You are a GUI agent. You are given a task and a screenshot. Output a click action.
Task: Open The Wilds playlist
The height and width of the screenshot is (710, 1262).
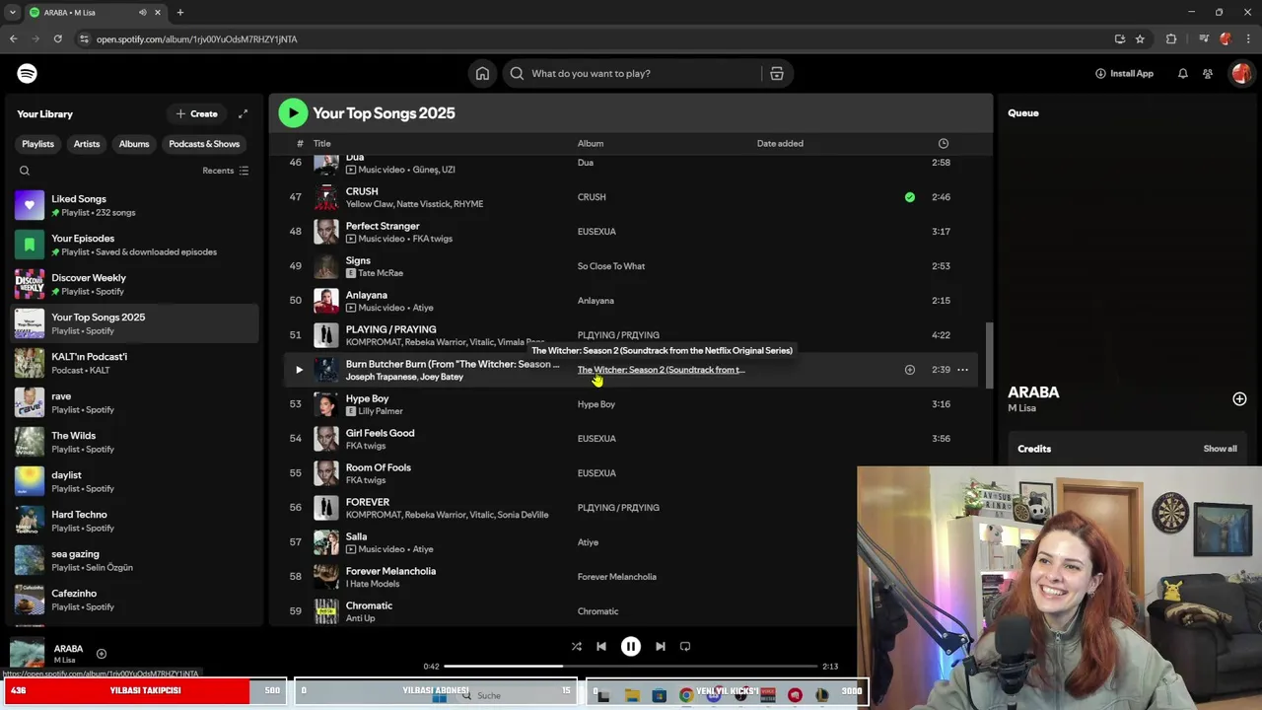point(135,442)
